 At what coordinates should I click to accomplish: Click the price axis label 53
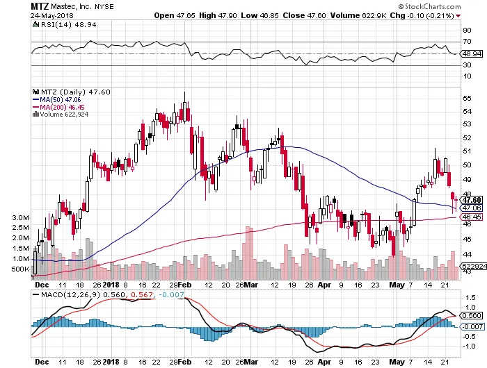(x=467, y=124)
